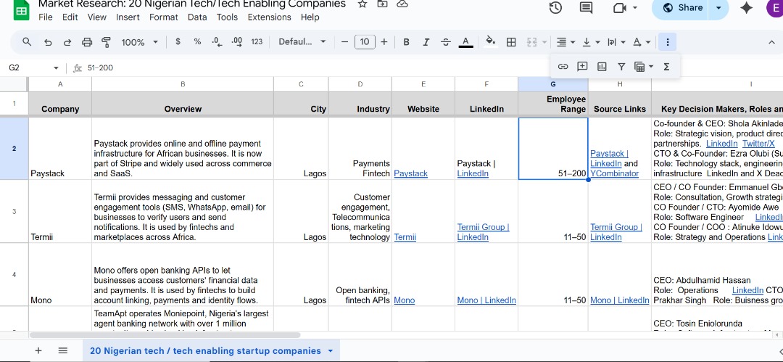783x362 pixels.
Task: Click the font size input field
Action: [x=365, y=42]
